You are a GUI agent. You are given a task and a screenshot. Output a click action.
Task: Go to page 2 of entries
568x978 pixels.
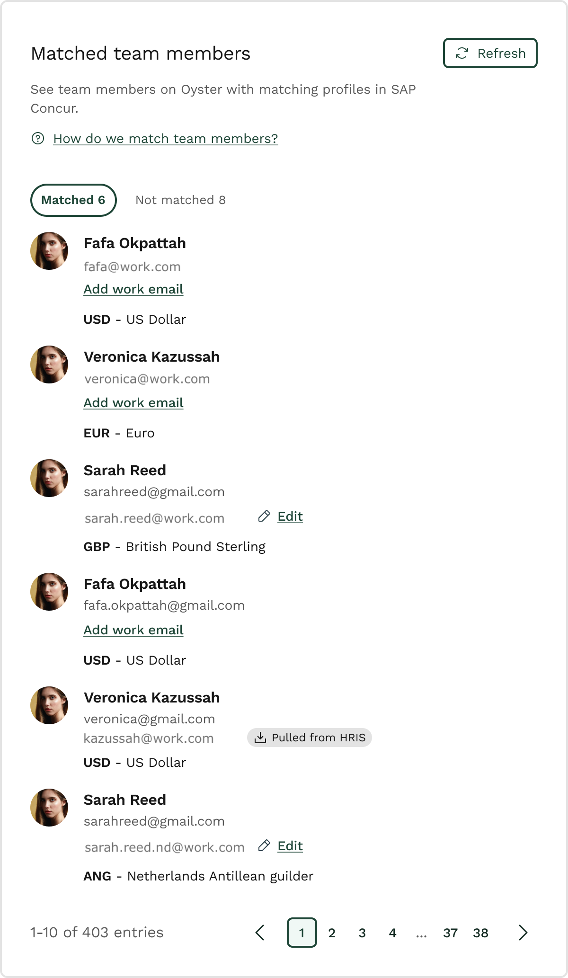coord(332,933)
